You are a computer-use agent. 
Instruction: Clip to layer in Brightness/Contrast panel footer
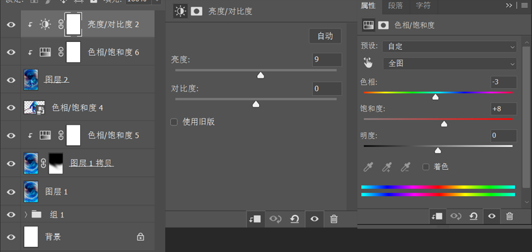[255, 219]
